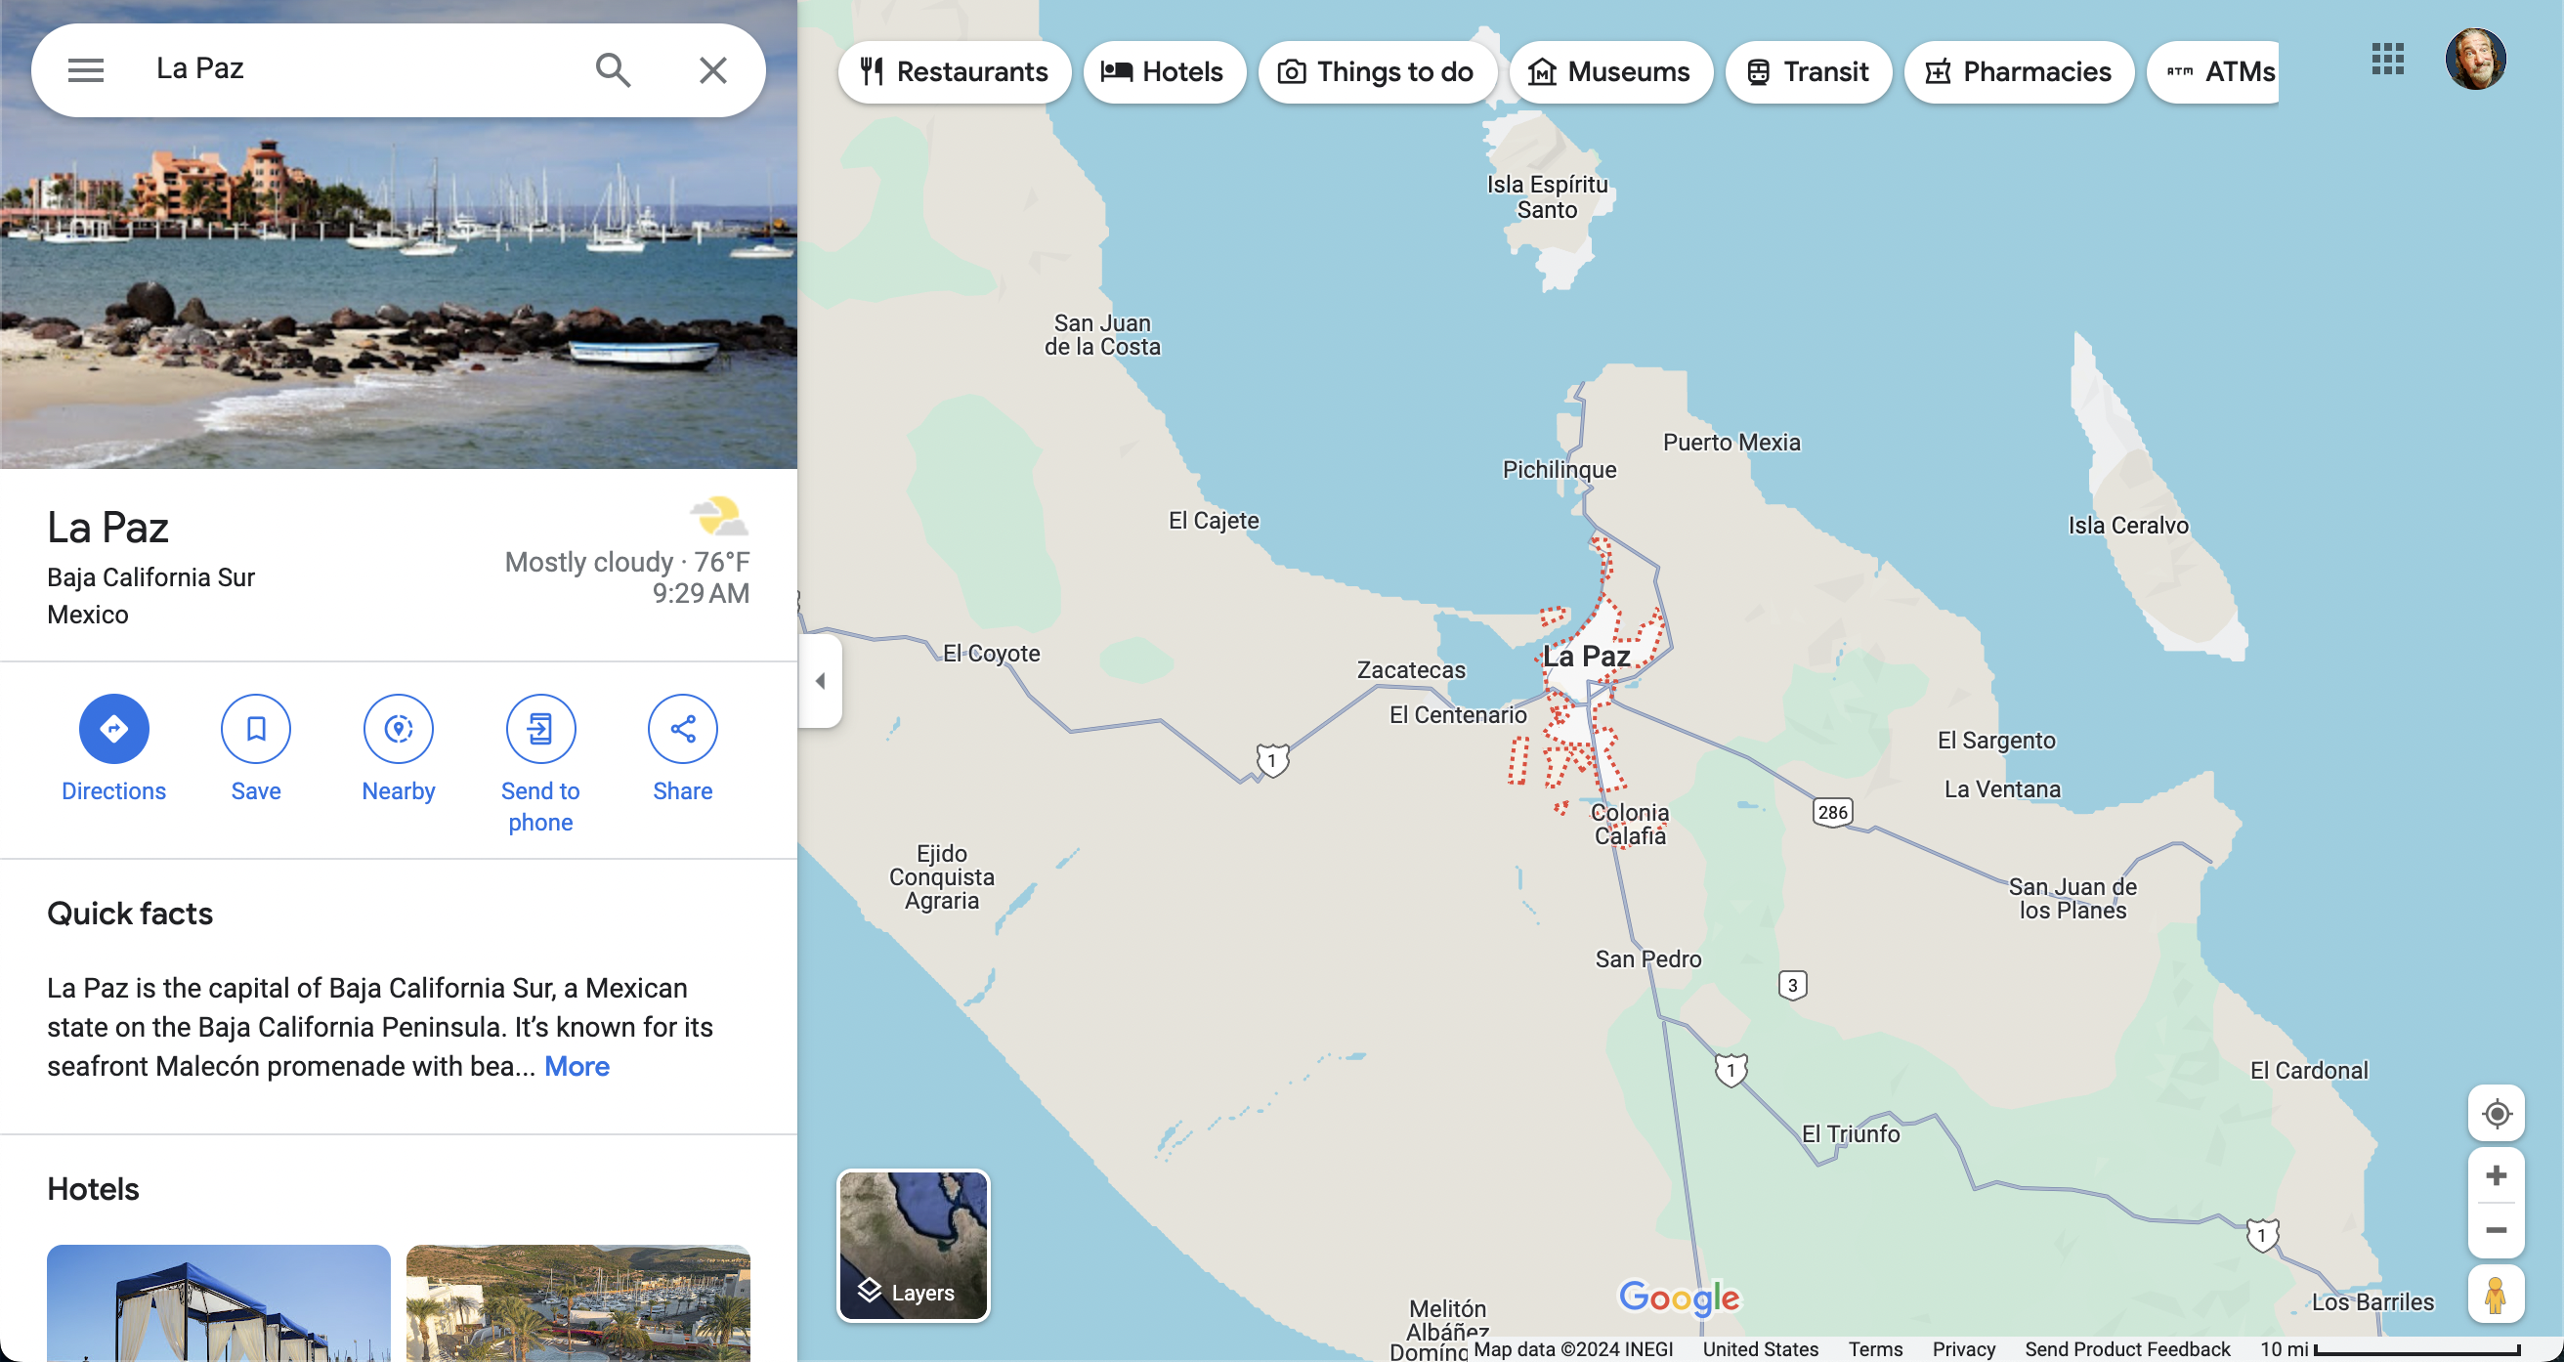Open the Google apps grid
This screenshot has width=2564, height=1362.
(2387, 59)
